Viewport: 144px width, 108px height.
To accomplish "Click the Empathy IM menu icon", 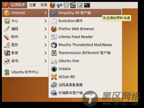I will pyautogui.click(x=54, y=13).
